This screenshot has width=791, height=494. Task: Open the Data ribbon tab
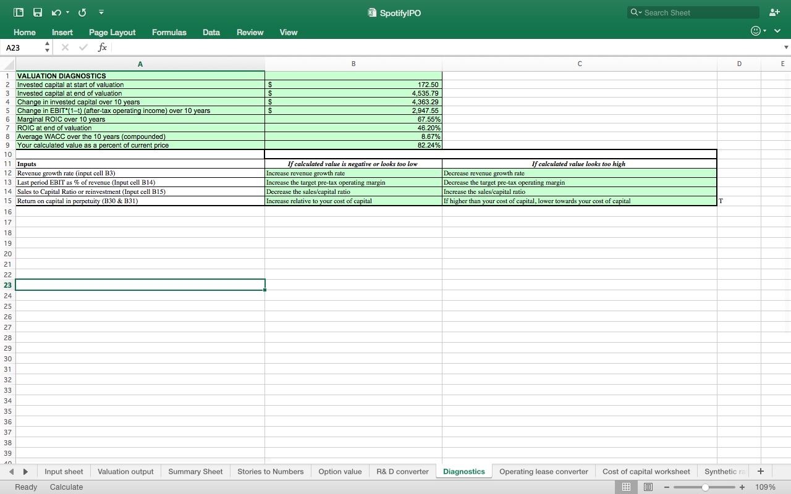211,32
